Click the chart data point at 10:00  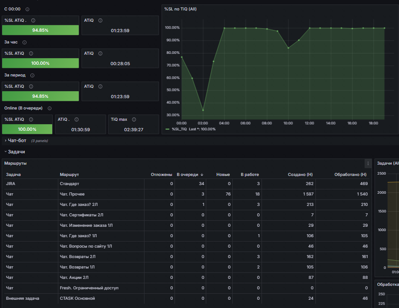288,48
